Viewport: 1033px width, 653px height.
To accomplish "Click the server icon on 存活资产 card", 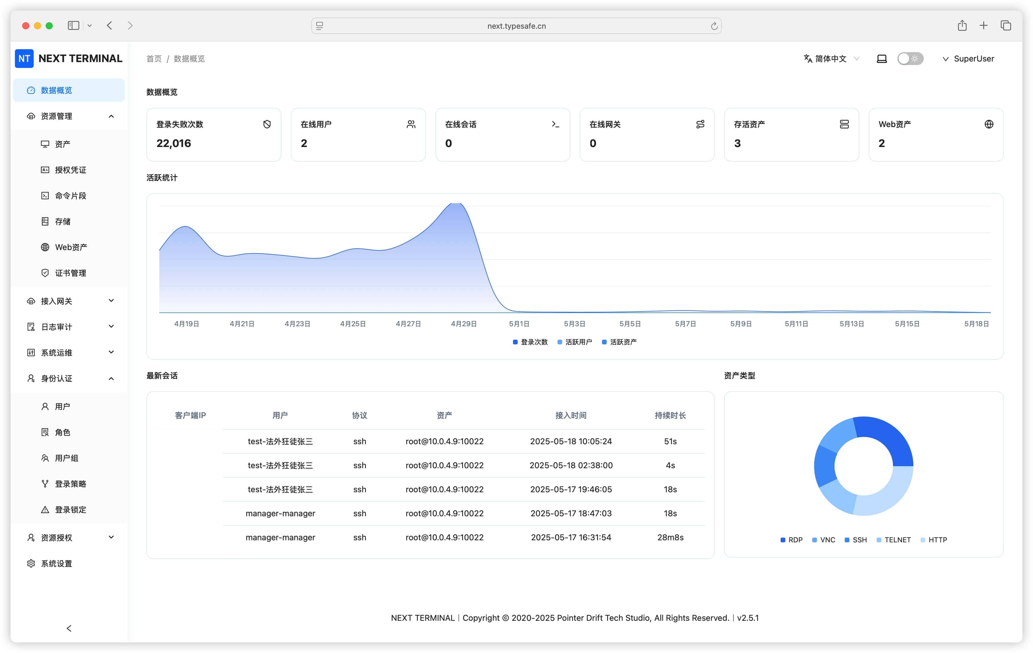I will [x=844, y=124].
